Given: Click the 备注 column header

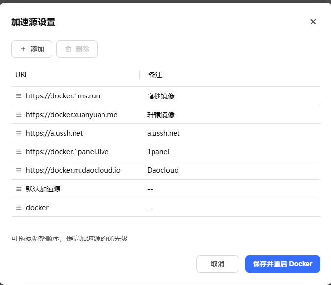Looking at the screenshot, I should 155,75.
